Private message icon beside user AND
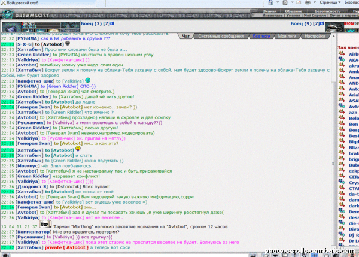The image size is (359, 257). coord(342,83)
